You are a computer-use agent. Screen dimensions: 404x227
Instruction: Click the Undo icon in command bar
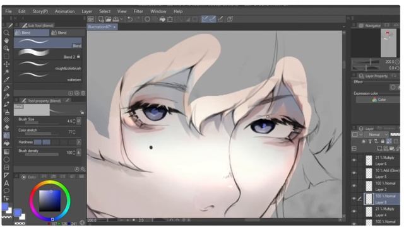(x=130, y=19)
